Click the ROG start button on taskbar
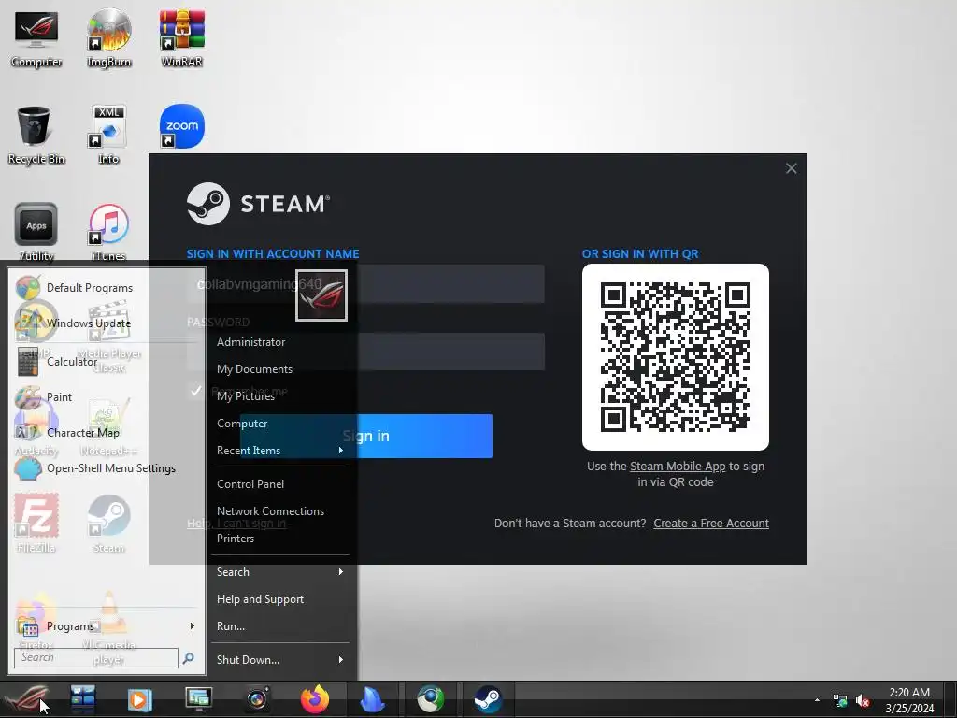Screen dimensions: 957x718 click(25, 699)
